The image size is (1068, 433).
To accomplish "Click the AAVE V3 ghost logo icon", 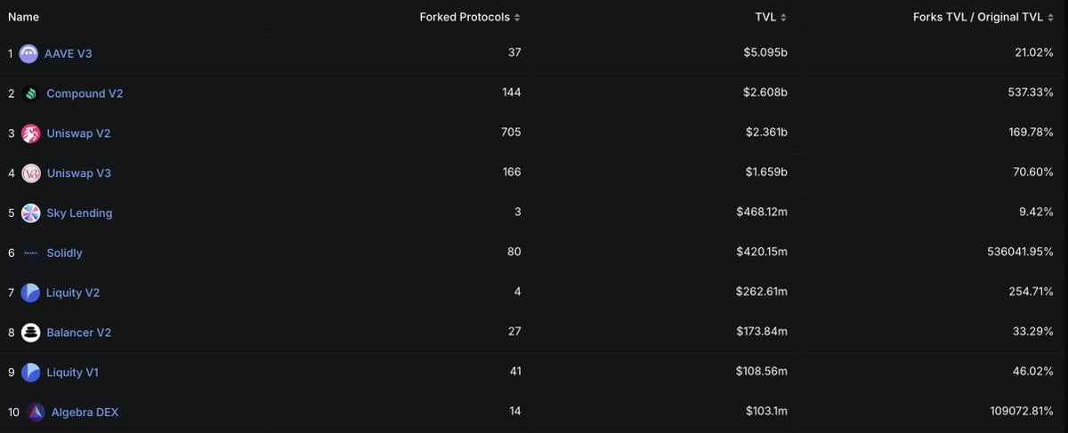I will tap(28, 53).
